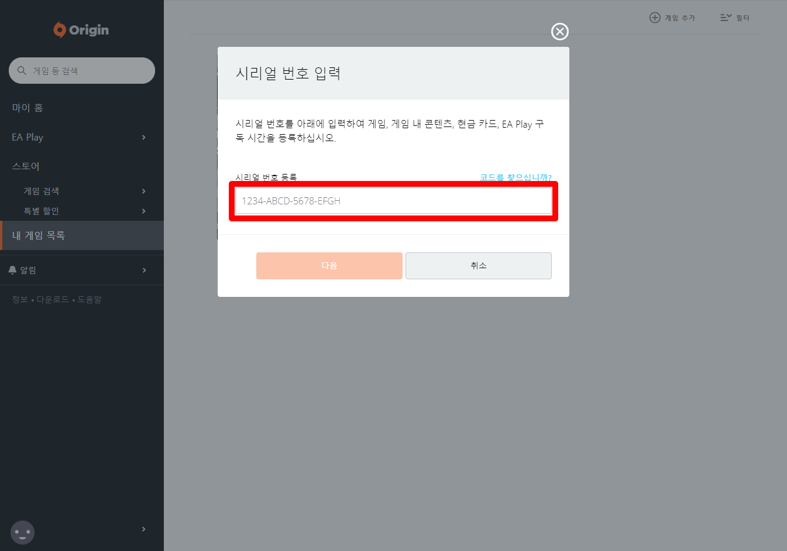Open the profile menu chevron at bottom

(143, 529)
